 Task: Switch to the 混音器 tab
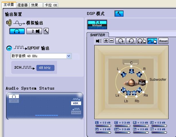[22, 5]
